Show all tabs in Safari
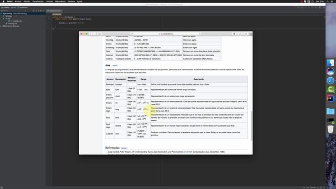 coord(246,34)
